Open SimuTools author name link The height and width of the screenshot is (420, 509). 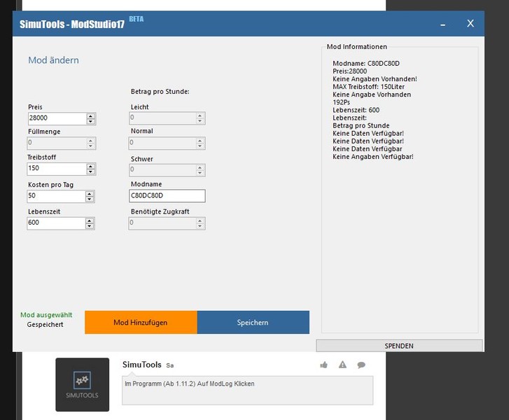click(141, 365)
